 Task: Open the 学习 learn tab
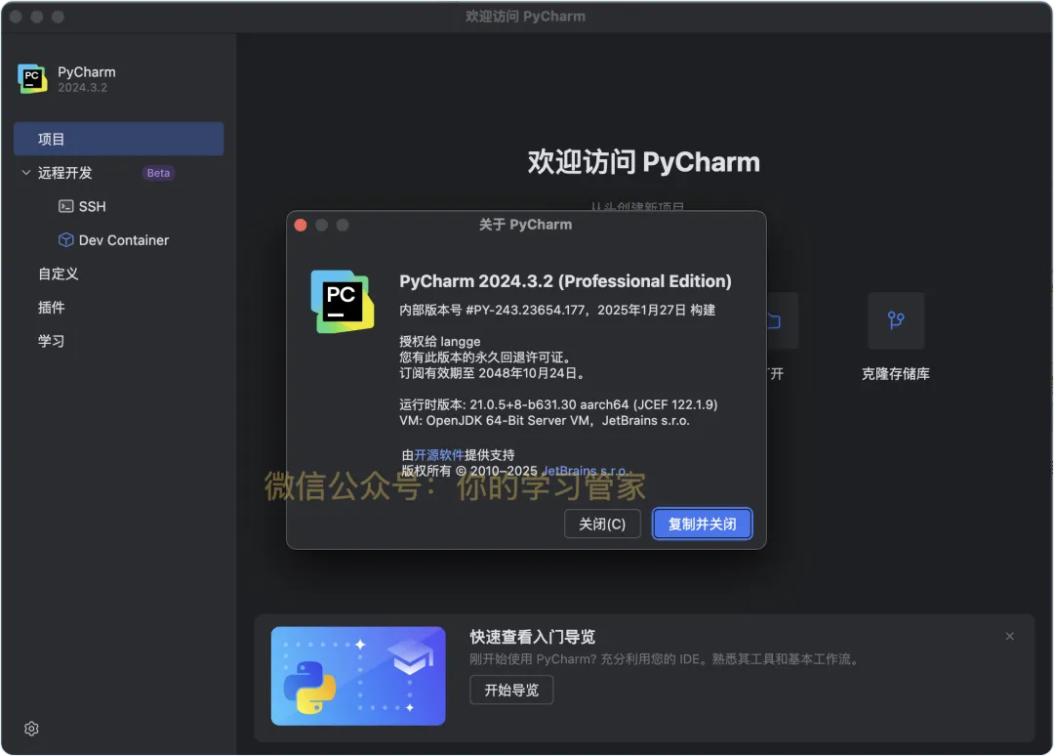[x=51, y=341]
